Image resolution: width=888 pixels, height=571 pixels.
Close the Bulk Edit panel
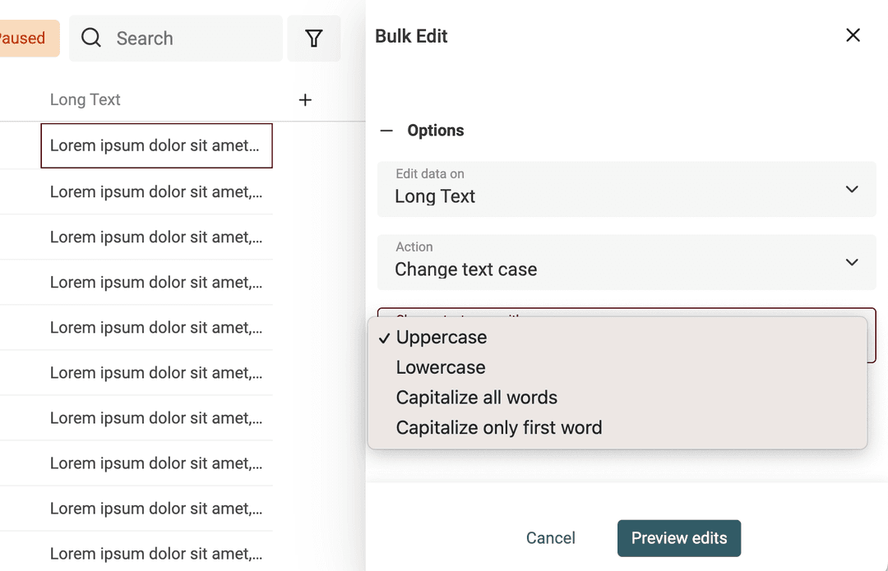pyautogui.click(x=853, y=35)
